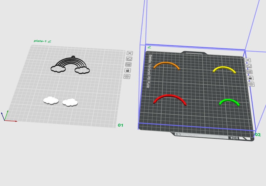The height and width of the screenshot is (186, 266).
Task: Select the black rainbow outline object
Action: [x=70, y=65]
